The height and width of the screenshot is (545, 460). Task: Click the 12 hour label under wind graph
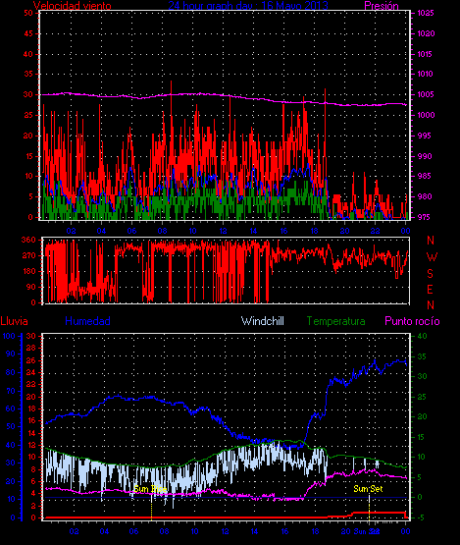coord(223,231)
